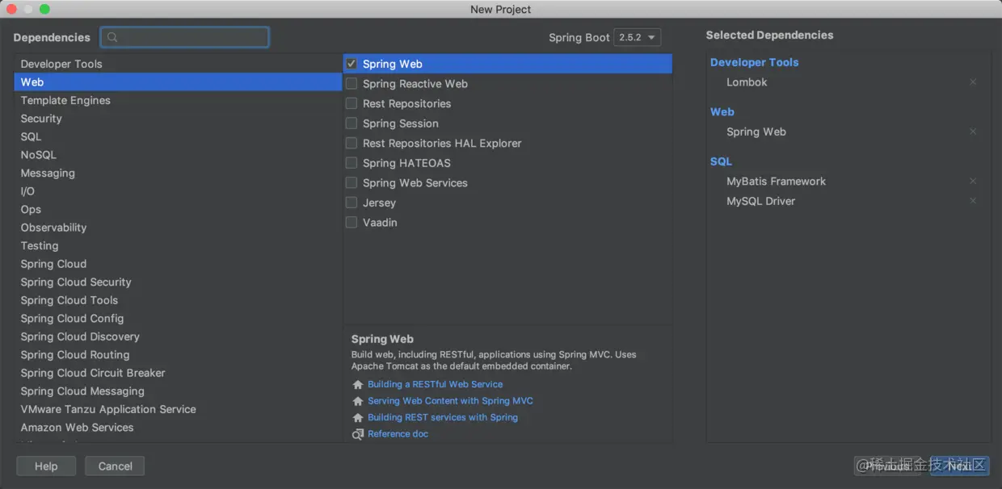Select Amazon Web Services category
This screenshot has height=489, width=1002.
point(178,427)
